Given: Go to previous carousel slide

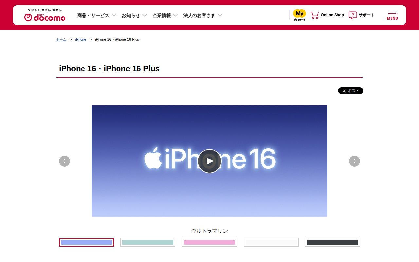Looking at the screenshot, I should (x=64, y=161).
